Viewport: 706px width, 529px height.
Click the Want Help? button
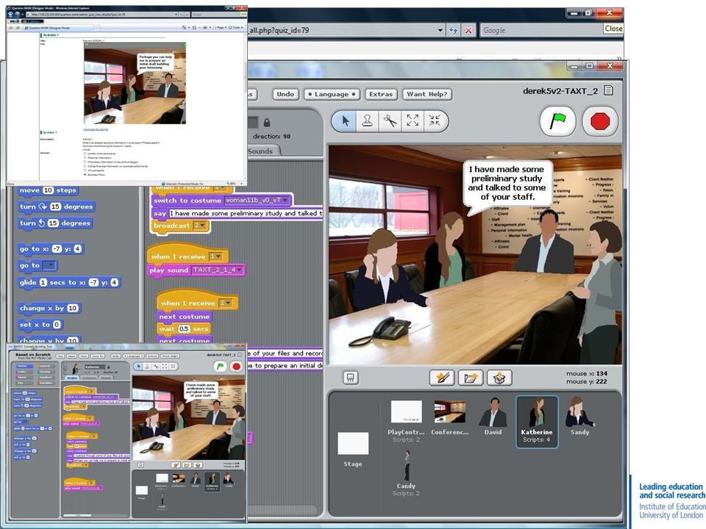(427, 94)
